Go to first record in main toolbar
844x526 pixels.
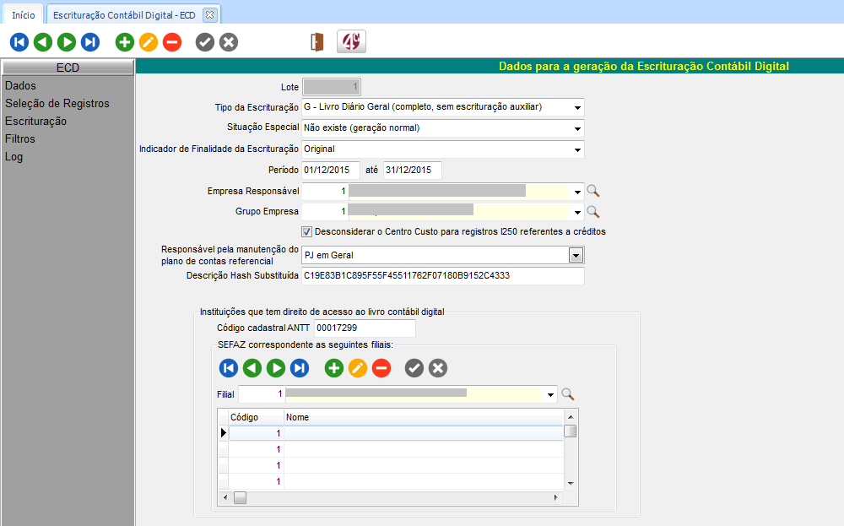click(19, 42)
